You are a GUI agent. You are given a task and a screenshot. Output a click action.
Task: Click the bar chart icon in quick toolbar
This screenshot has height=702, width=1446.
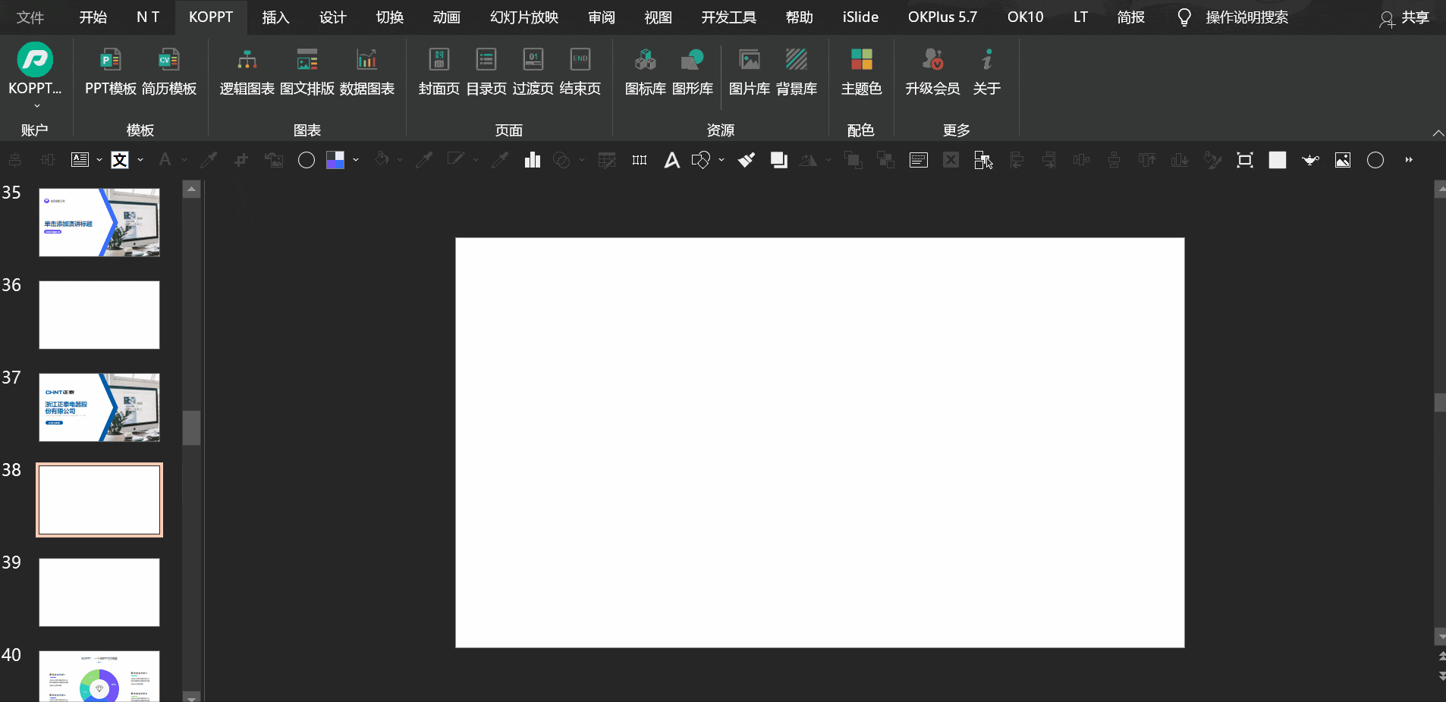pos(533,160)
